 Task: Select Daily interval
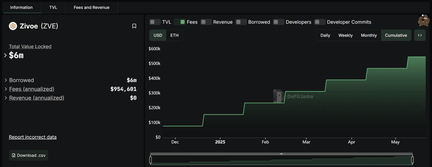coord(325,35)
